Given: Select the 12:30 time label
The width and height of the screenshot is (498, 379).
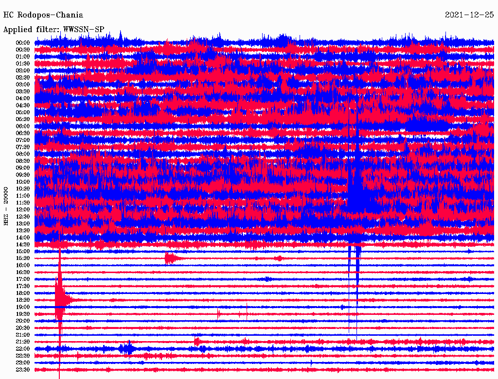Looking at the screenshot, I should pos(23,217).
